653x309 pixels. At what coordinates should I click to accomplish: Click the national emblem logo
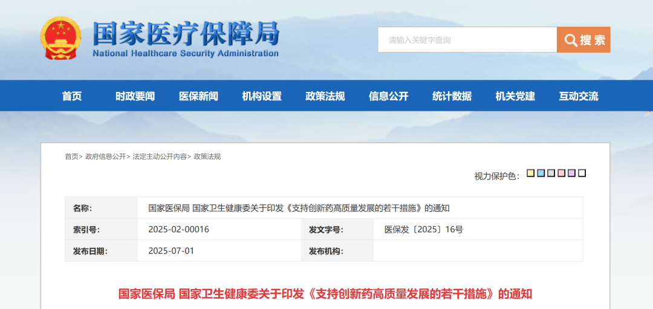pos(60,38)
